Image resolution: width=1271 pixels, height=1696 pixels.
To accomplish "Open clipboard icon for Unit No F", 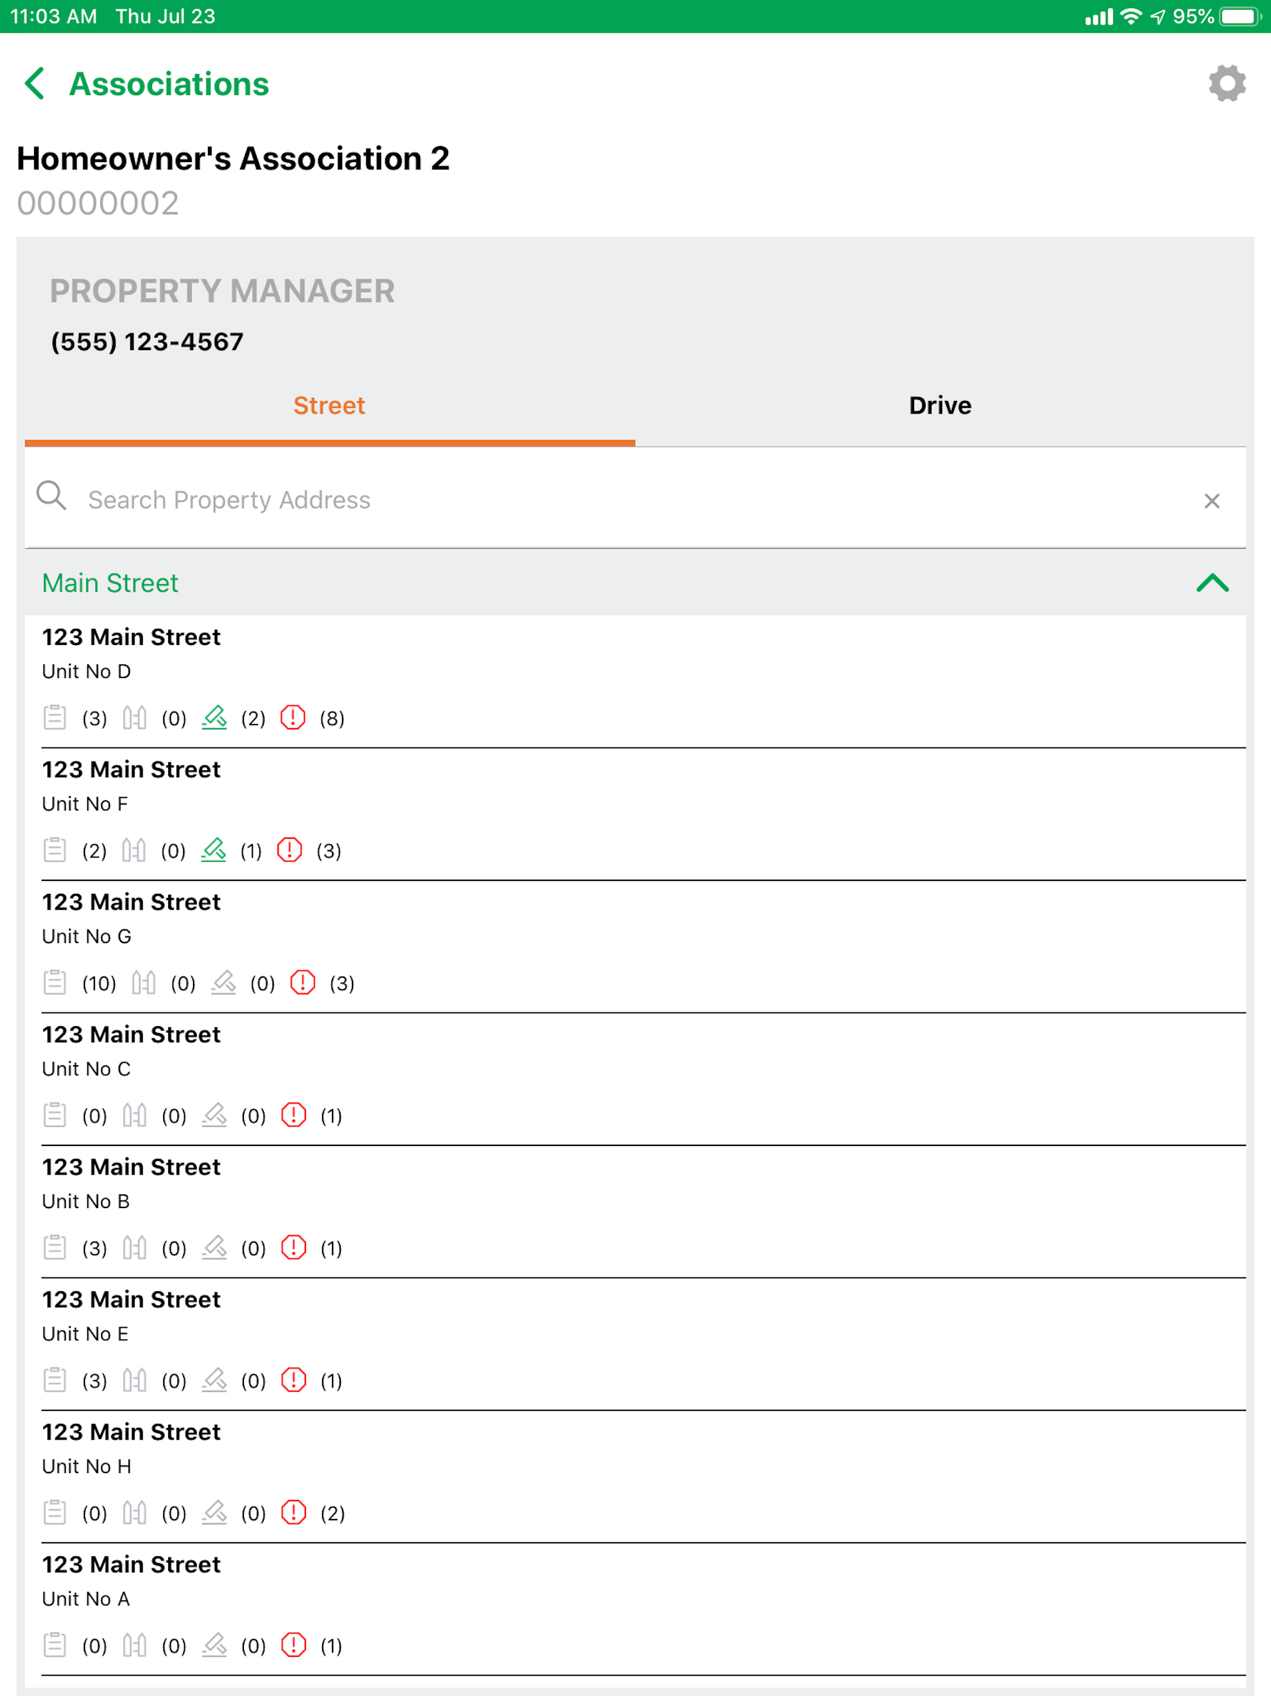I will click(x=55, y=850).
